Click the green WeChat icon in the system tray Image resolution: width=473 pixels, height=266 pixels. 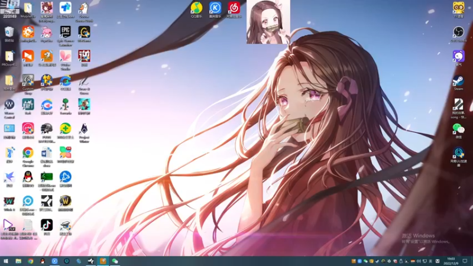click(365, 261)
